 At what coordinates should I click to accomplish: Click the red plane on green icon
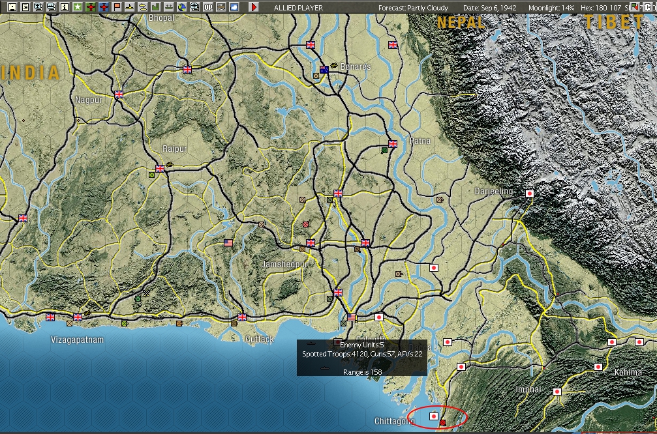click(x=89, y=7)
